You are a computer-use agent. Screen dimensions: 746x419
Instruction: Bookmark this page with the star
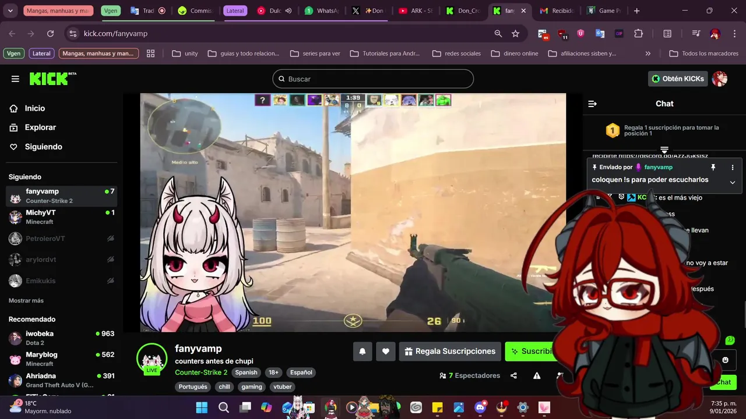pos(515,34)
